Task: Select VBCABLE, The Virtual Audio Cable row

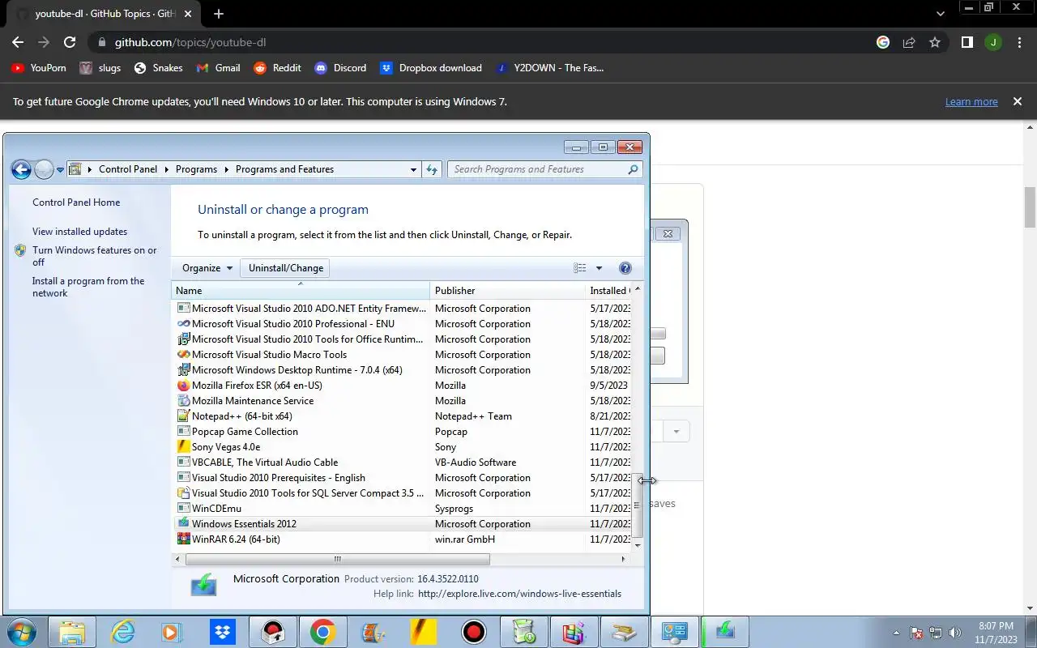Action: tap(403, 463)
